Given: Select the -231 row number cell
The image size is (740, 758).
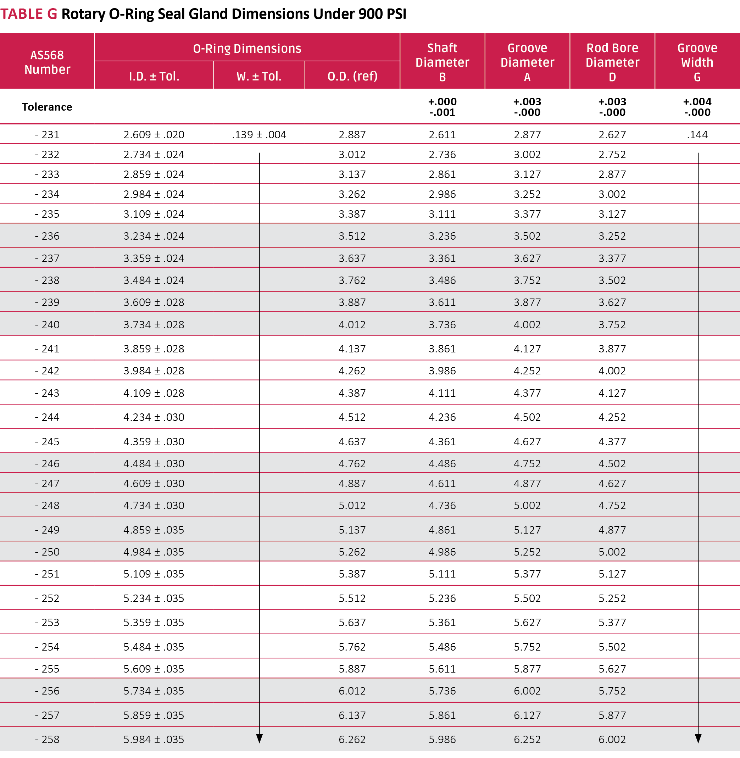Looking at the screenshot, I should [47, 135].
